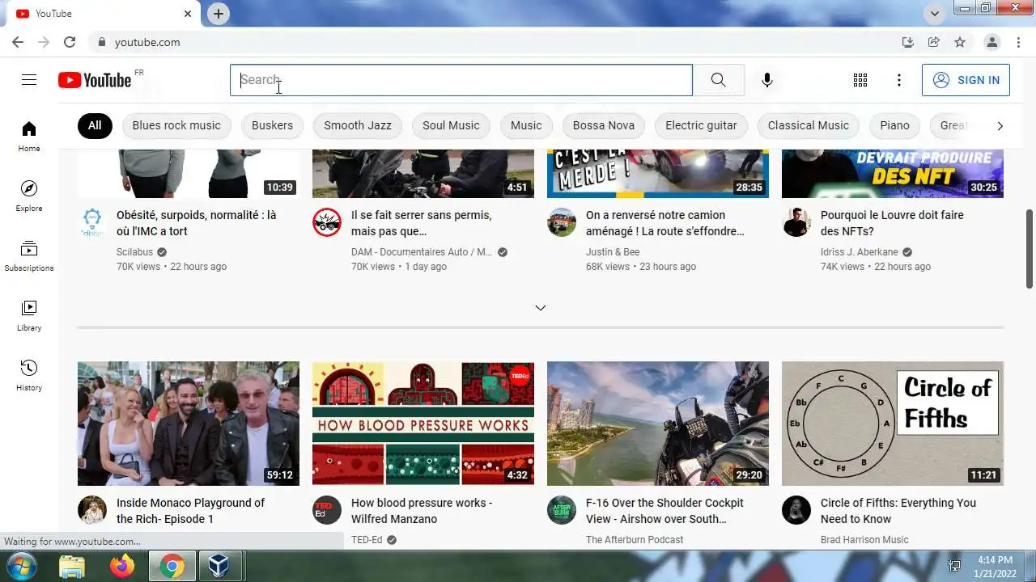Open VirtualBox from taskbar
The width and height of the screenshot is (1036, 582).
(219, 567)
